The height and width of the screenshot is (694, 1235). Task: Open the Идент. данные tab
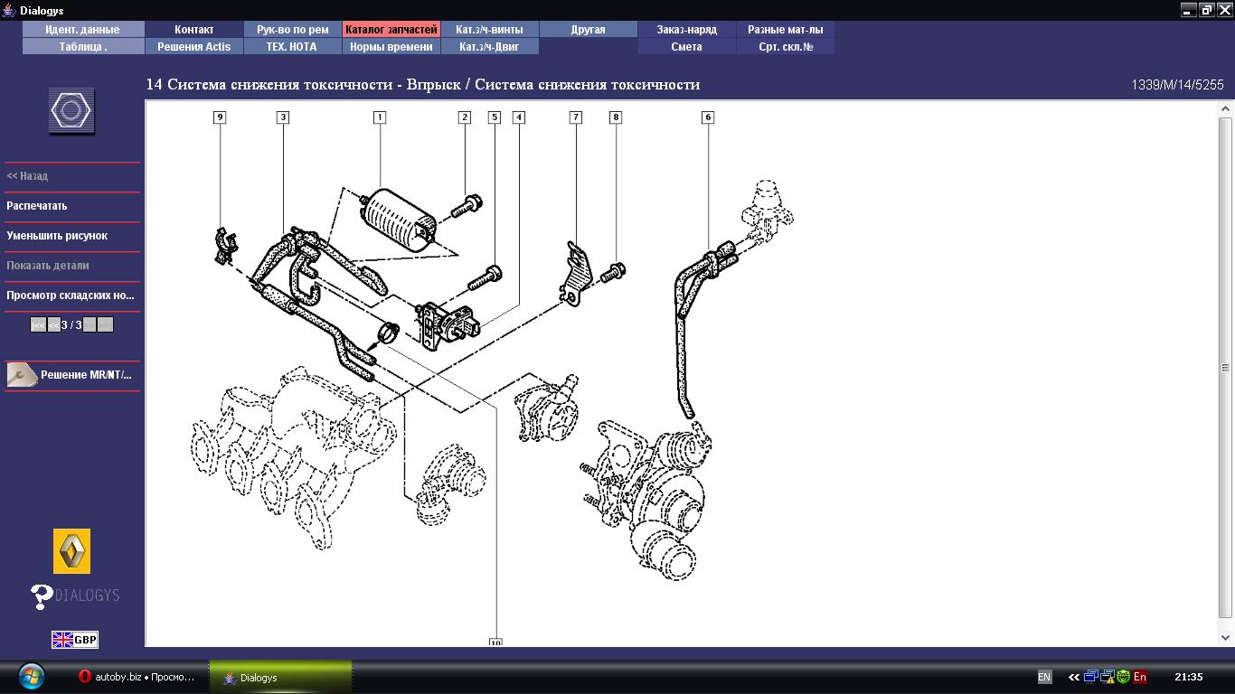point(83,30)
